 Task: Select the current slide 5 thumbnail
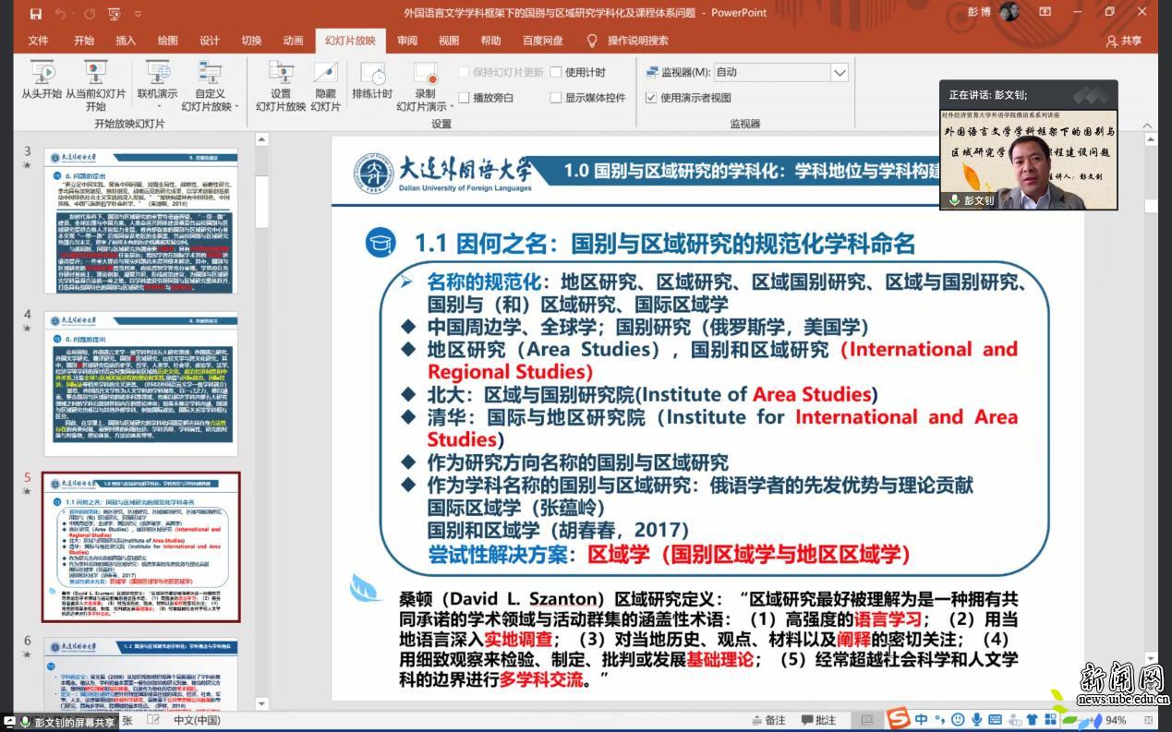tap(140, 546)
